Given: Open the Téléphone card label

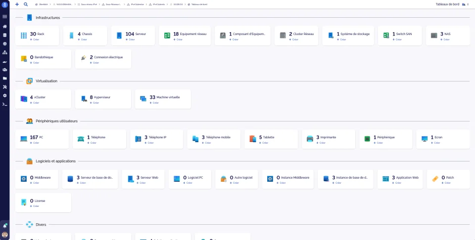Looking at the screenshot, I should (x=98, y=137).
